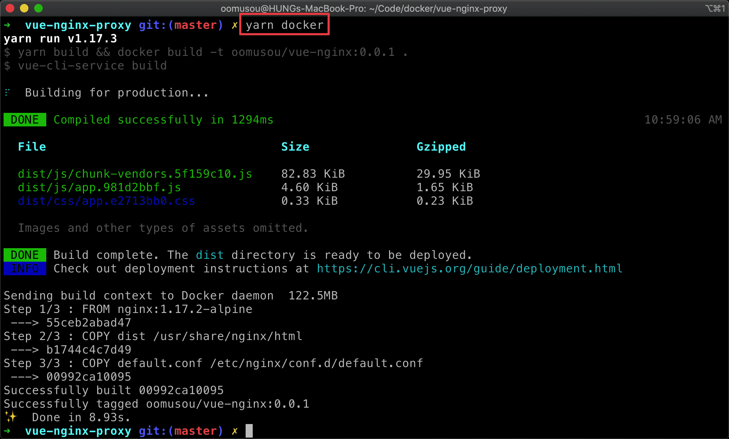The image size is (729, 439).
Task: Click the 'vue-cli-service build' line
Action: (85, 66)
